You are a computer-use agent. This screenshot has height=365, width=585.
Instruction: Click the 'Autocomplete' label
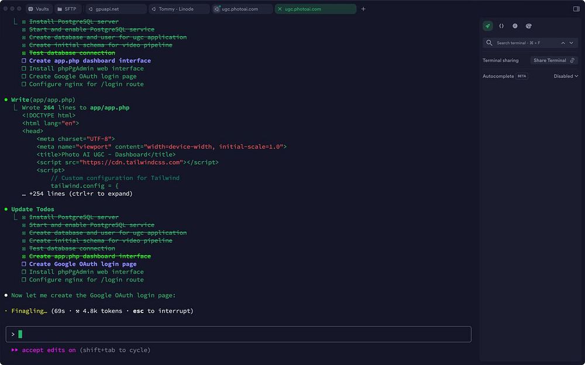tap(498, 76)
